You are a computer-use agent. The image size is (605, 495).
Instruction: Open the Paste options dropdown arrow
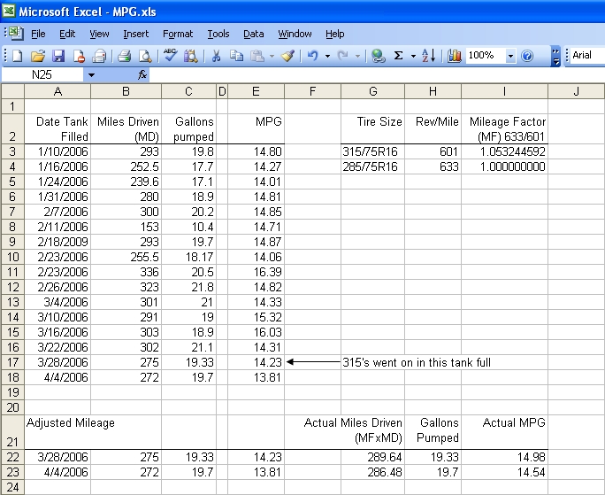pyautogui.click(x=272, y=57)
